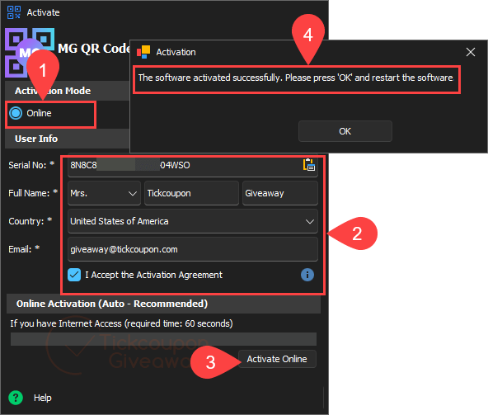Click the green Help question mark icon

[x=16, y=398]
